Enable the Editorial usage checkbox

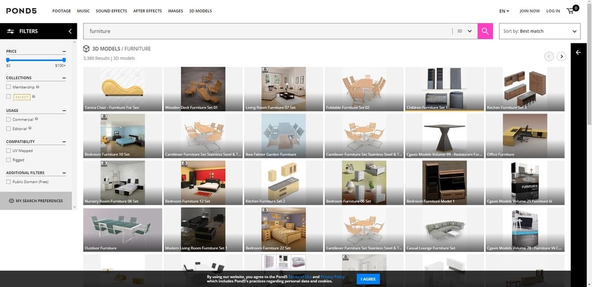[8, 129]
